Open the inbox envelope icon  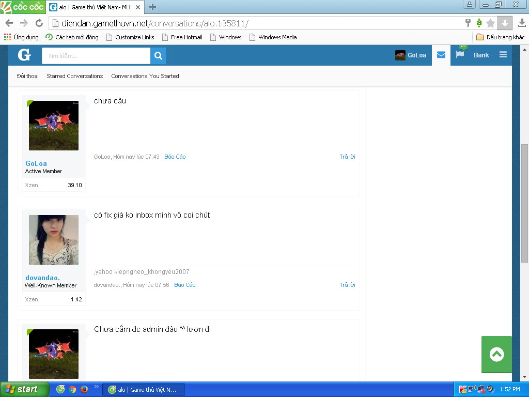pos(441,55)
